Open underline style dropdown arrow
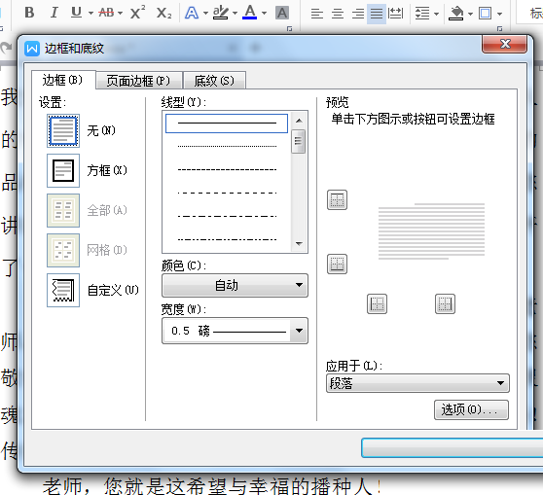Viewport: 543px width, 495px height. 90,14
